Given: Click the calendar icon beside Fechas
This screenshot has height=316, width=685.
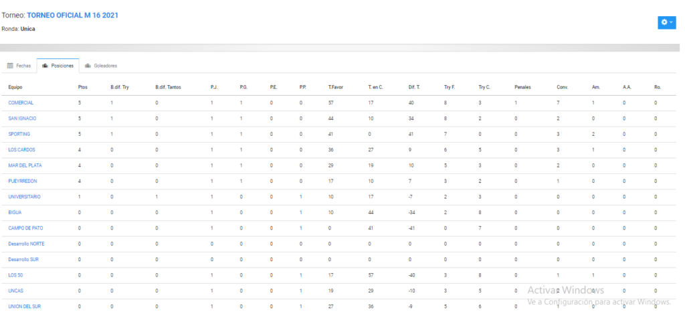Looking at the screenshot, I should click(10, 66).
